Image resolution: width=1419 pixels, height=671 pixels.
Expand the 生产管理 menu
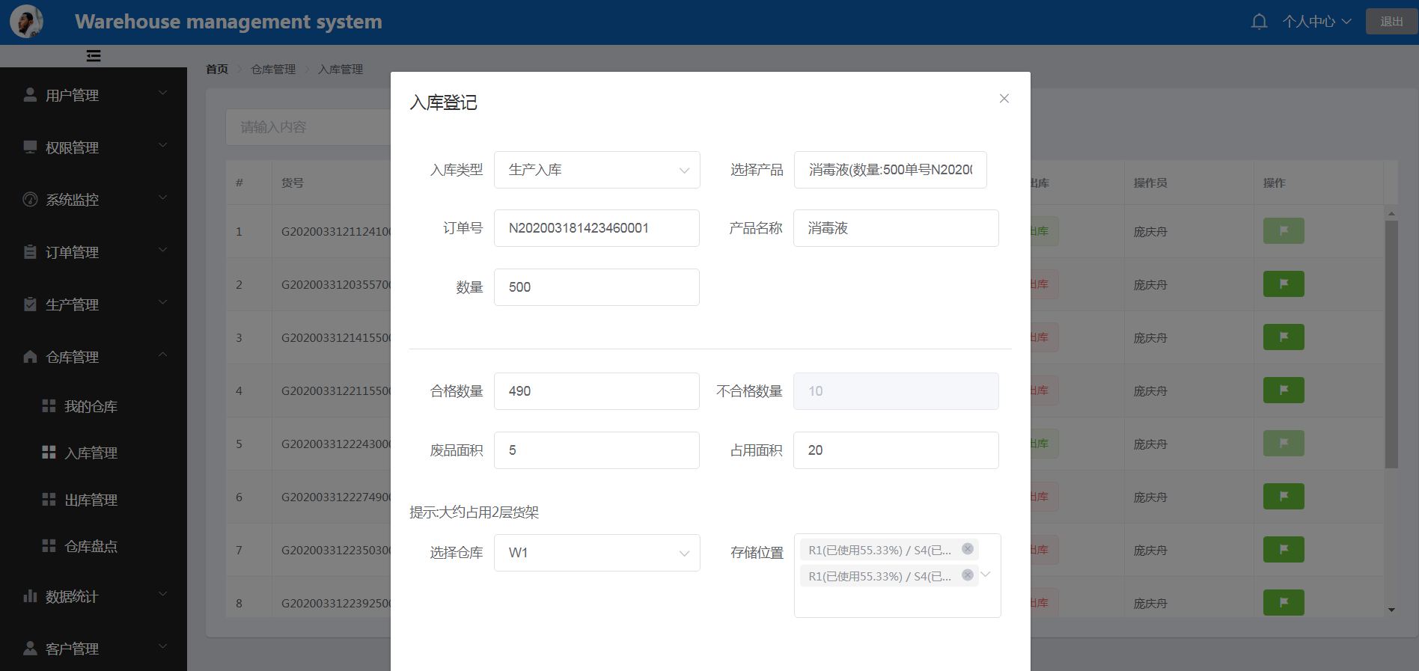click(x=162, y=302)
